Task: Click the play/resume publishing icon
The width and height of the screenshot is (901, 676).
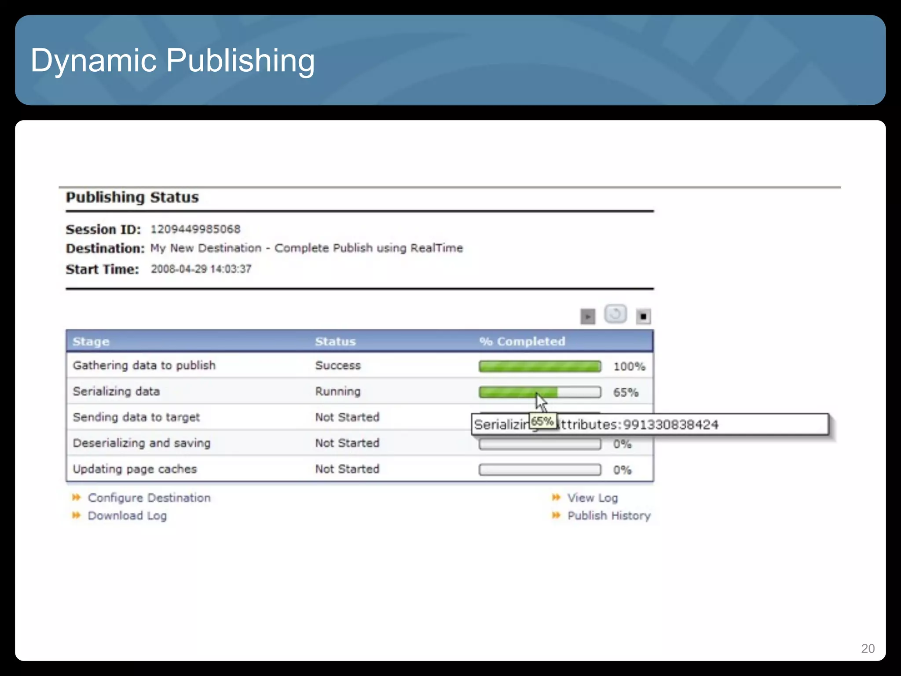Action: [588, 316]
